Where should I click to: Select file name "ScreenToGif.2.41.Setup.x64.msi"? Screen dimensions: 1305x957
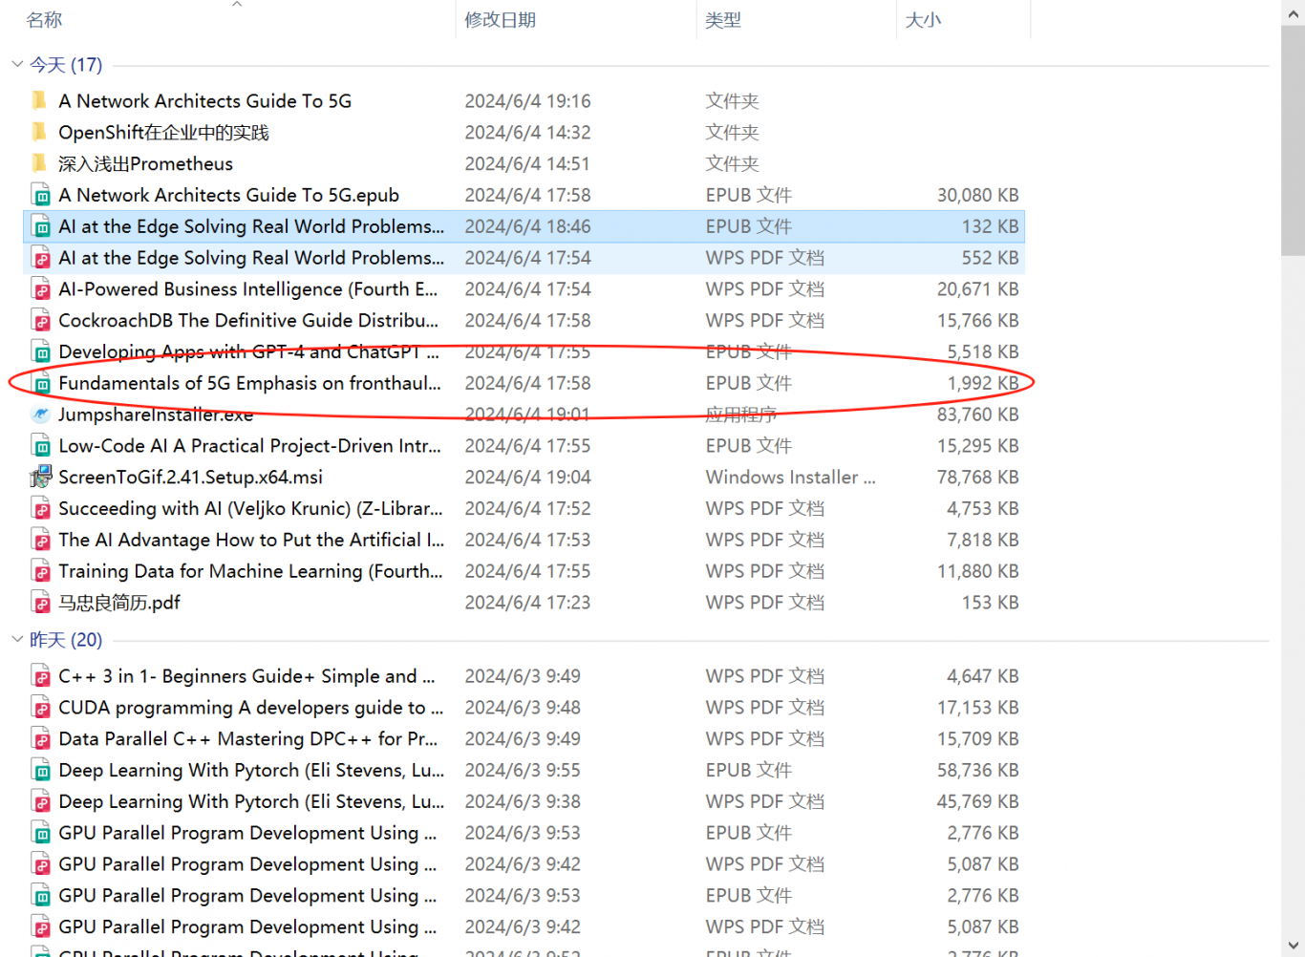pos(190,477)
